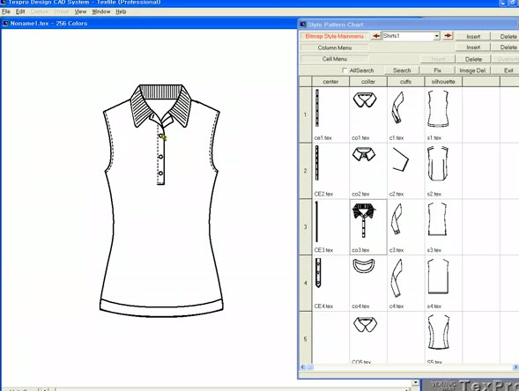Viewport: 519px width, 391px height.
Task: Select the co1.tex collar thumbnail
Action: tap(365, 100)
